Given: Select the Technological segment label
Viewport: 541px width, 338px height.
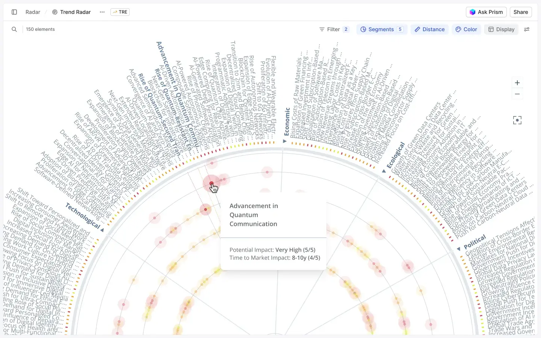Looking at the screenshot, I should 83,216.
